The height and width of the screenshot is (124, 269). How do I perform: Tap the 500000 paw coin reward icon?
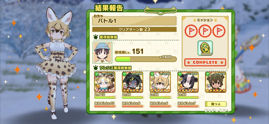[x=205, y=48]
